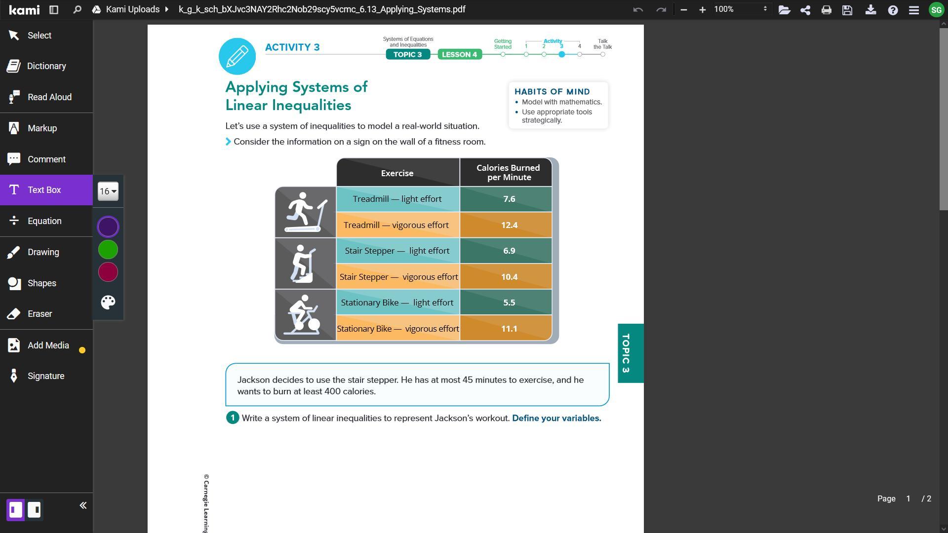
Task: Open the search magnifier icon
Action: [x=77, y=9]
